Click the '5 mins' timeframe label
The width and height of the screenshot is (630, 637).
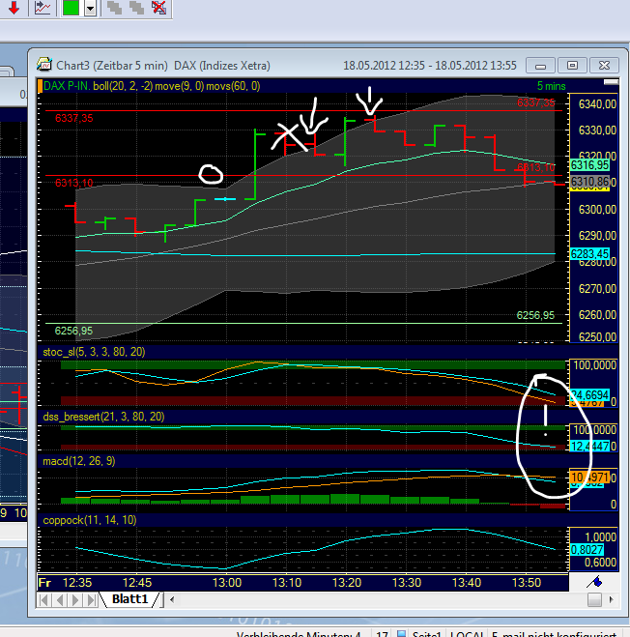tap(551, 86)
